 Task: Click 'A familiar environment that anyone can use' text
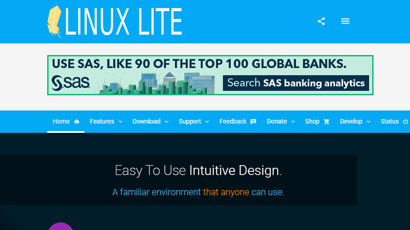[x=198, y=192]
